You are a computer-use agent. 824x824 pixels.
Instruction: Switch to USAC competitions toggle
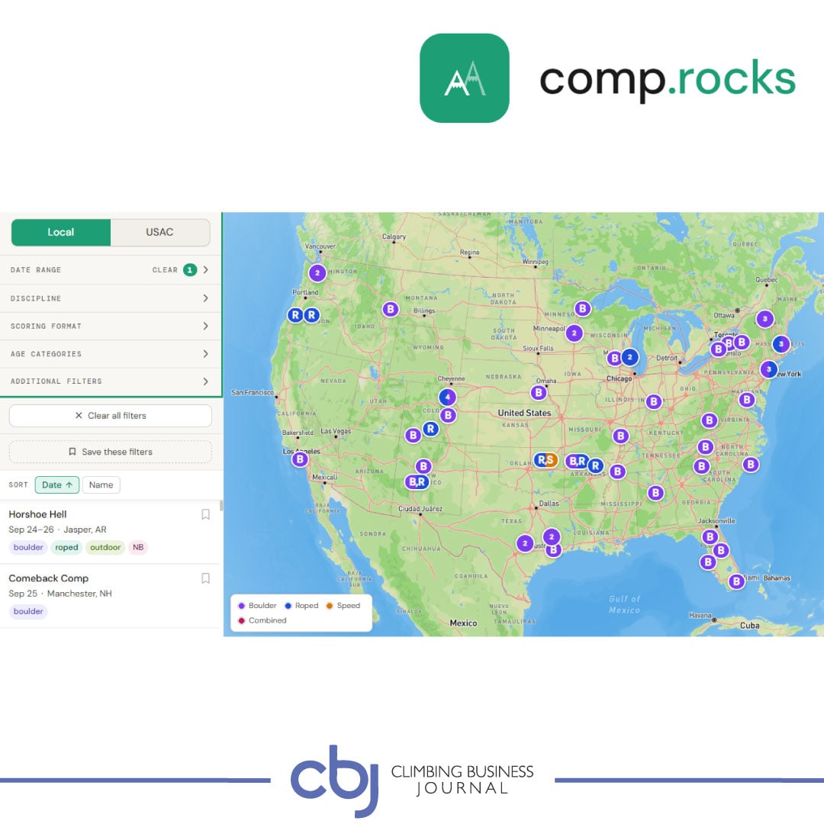click(x=159, y=232)
